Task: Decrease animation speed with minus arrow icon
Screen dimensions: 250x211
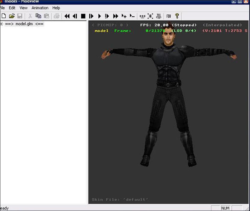Action: point(132,16)
